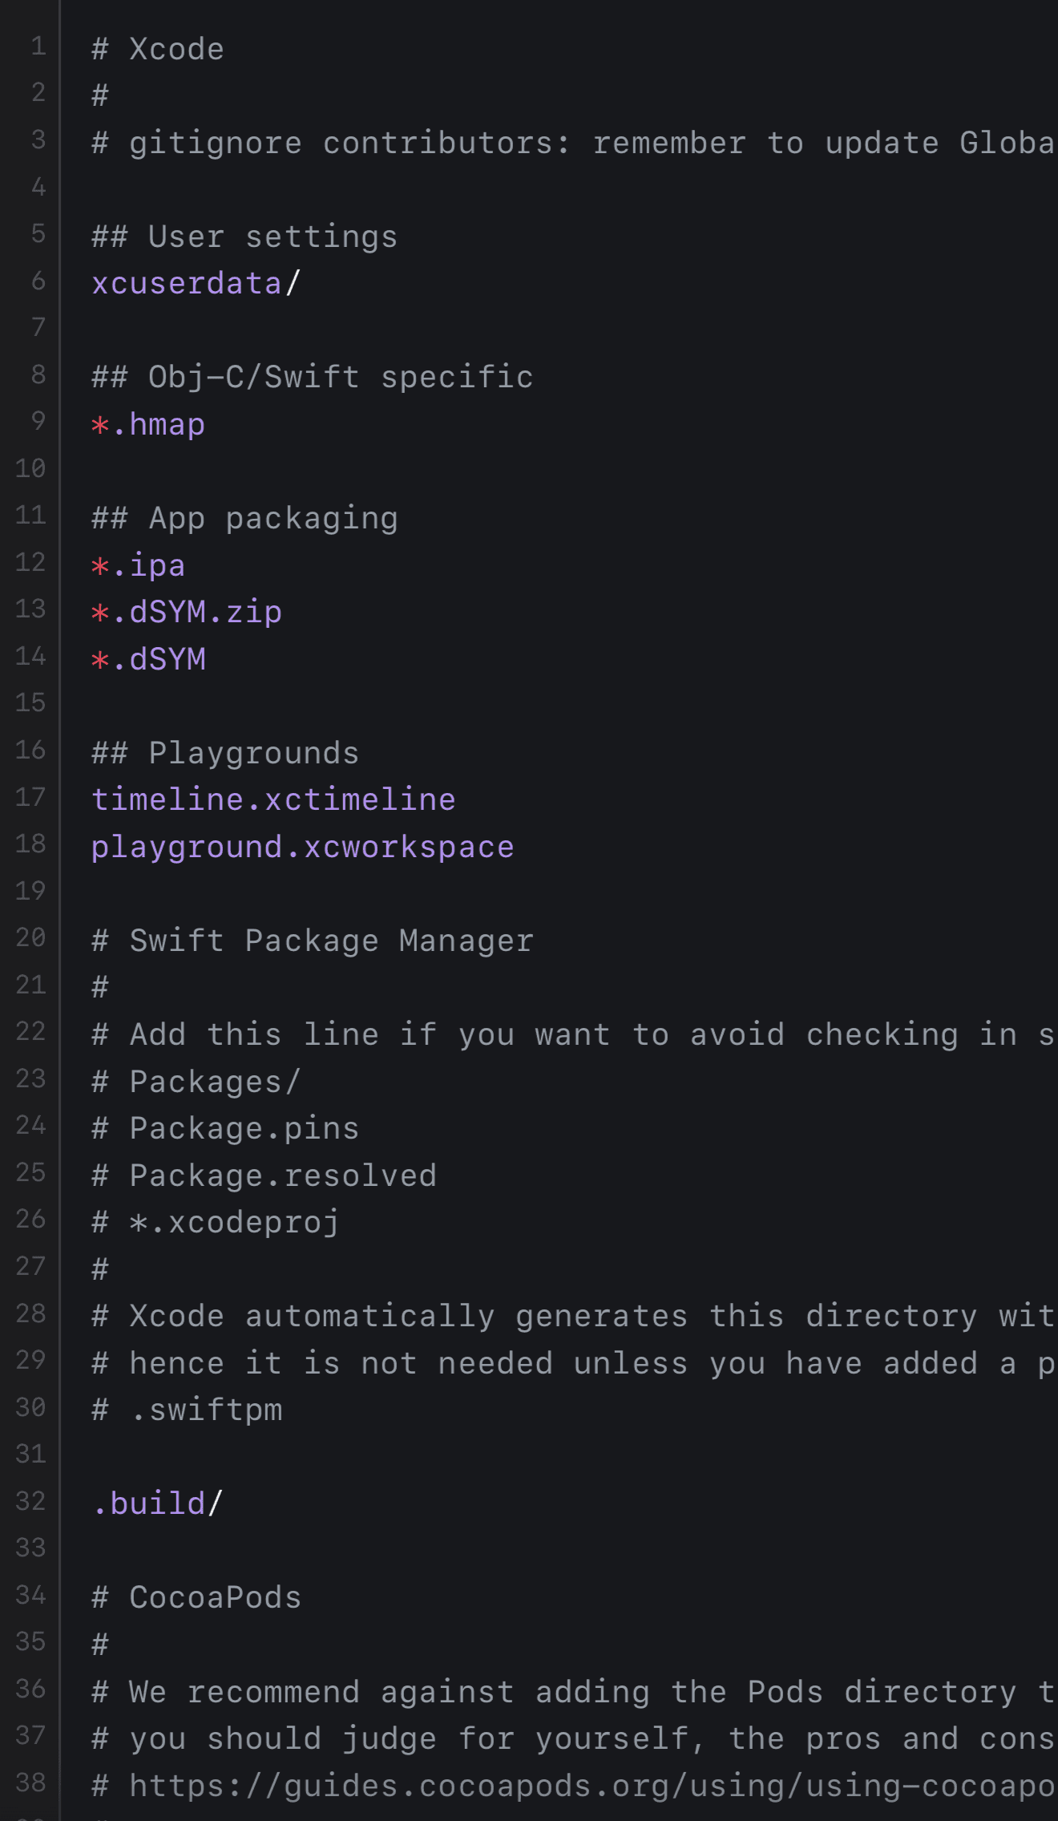Click the .build/ ignore entry
The image size is (1058, 1821).
tap(158, 1503)
